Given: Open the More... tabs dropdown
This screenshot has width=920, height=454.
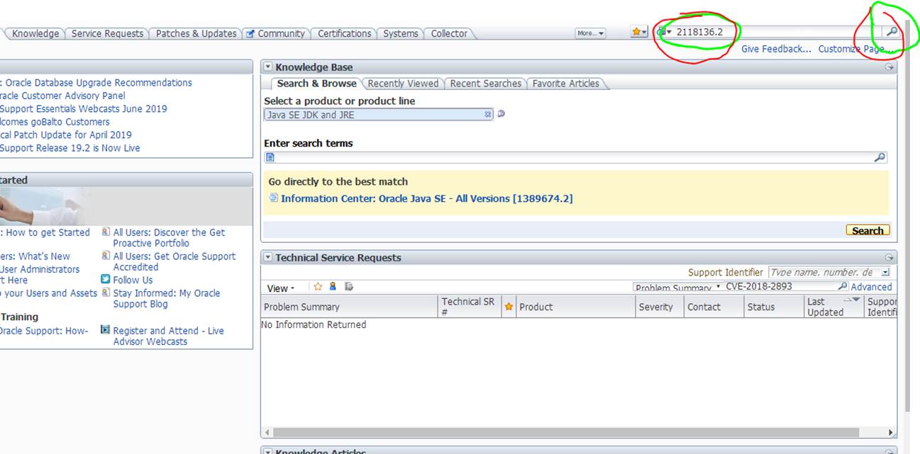Looking at the screenshot, I should pos(590,33).
